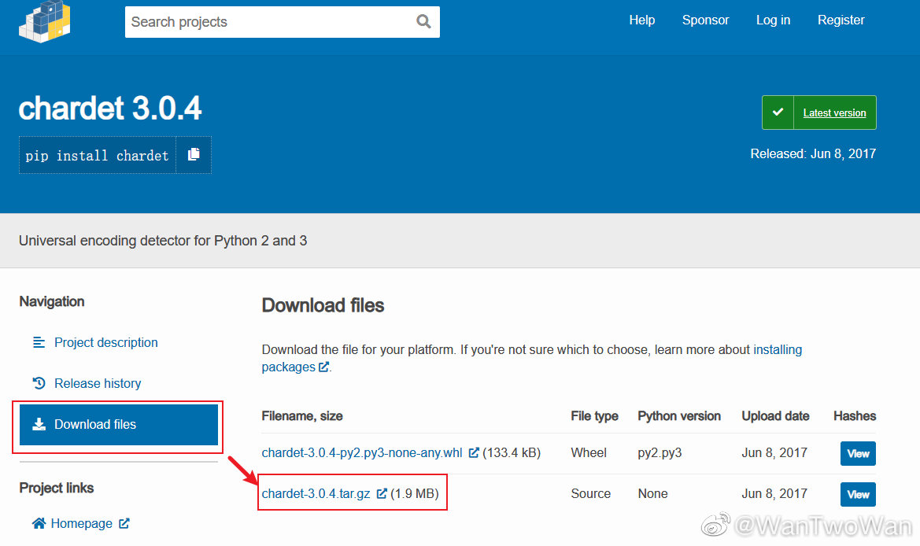
Task: Copy the pip install command
Action: click(x=194, y=155)
